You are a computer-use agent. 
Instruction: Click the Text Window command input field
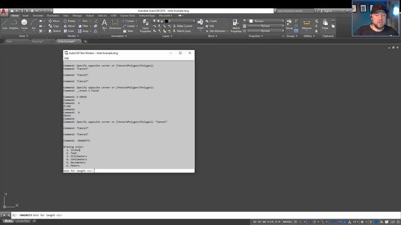128,171
